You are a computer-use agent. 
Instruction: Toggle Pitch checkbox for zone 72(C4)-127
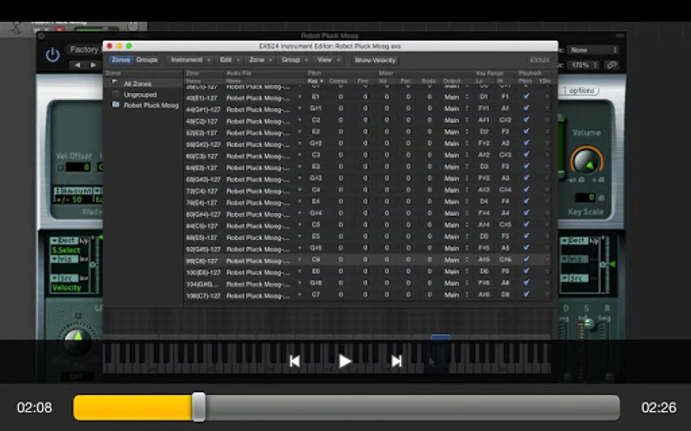pyautogui.click(x=526, y=190)
